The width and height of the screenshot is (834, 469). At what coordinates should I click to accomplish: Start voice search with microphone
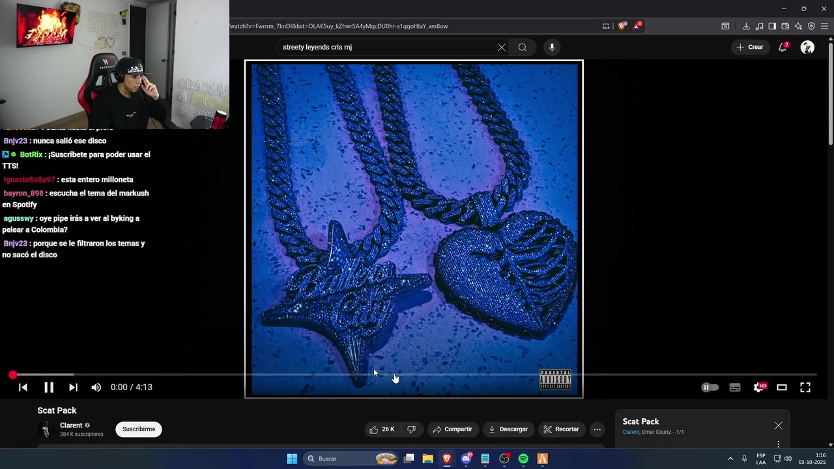point(552,47)
